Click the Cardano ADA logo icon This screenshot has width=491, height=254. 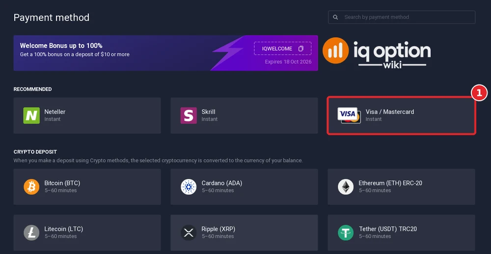[x=189, y=187]
